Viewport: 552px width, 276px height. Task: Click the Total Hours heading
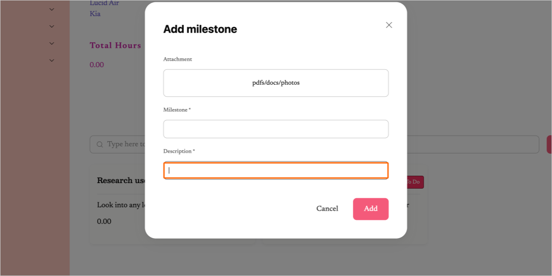coord(115,45)
